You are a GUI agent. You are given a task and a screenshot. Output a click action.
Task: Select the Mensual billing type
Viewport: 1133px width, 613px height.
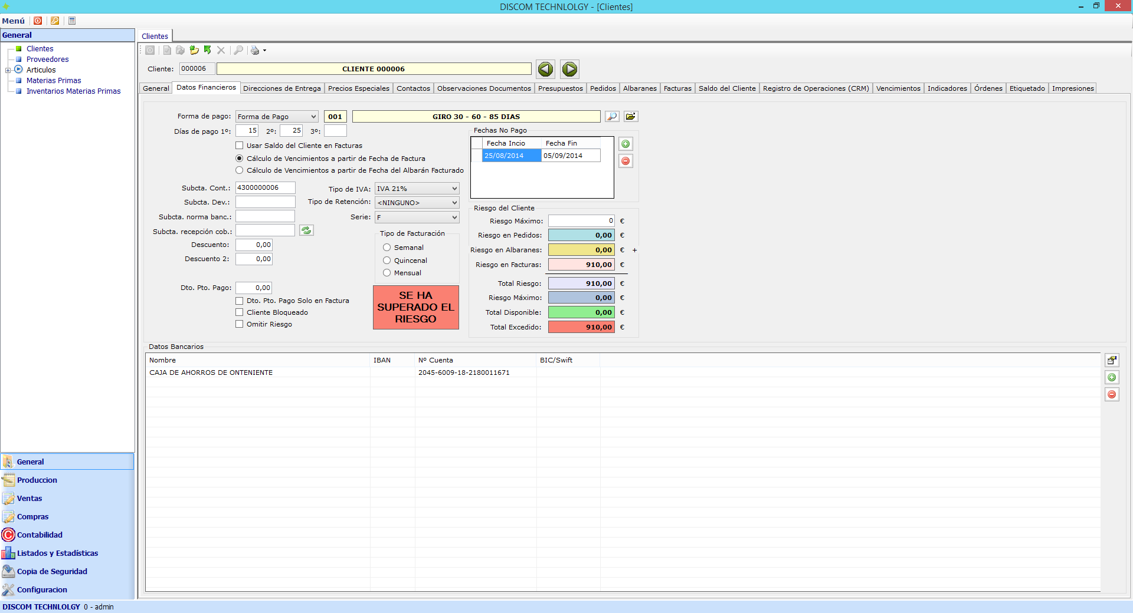pos(387,273)
